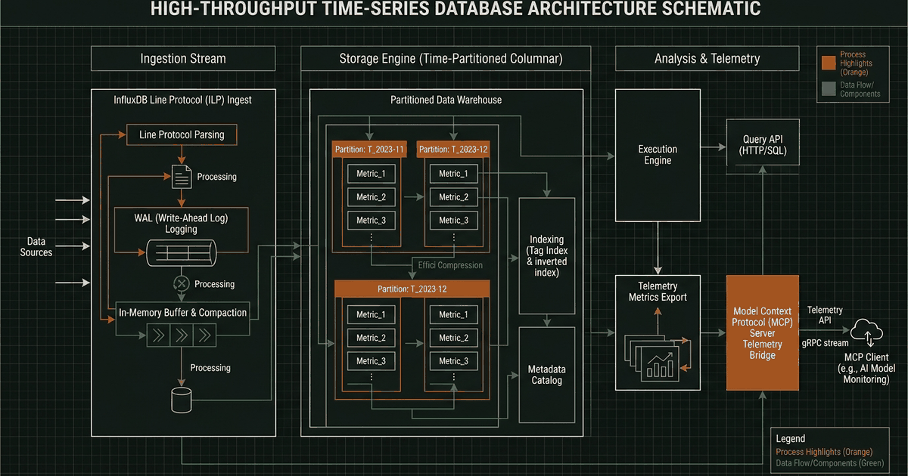Click the Processing label beside the document icon
908x476 pixels.
217,177
